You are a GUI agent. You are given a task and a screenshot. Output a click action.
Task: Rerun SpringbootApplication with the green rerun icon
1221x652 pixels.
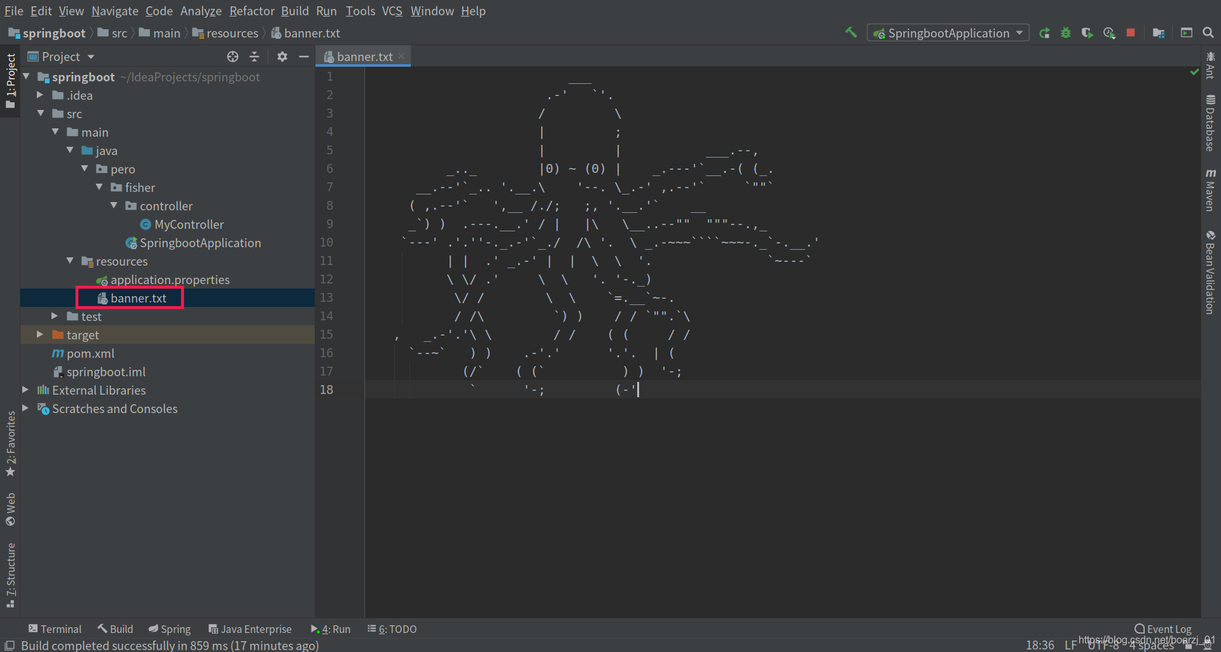[x=1044, y=33]
